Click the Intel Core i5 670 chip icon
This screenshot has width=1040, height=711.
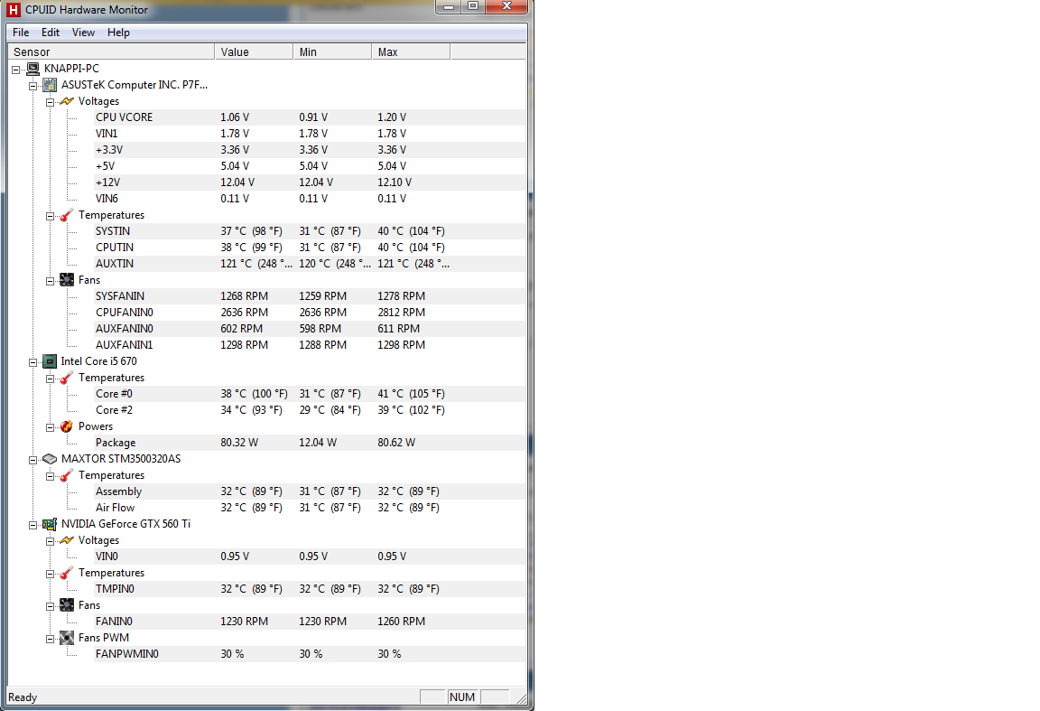coord(50,361)
